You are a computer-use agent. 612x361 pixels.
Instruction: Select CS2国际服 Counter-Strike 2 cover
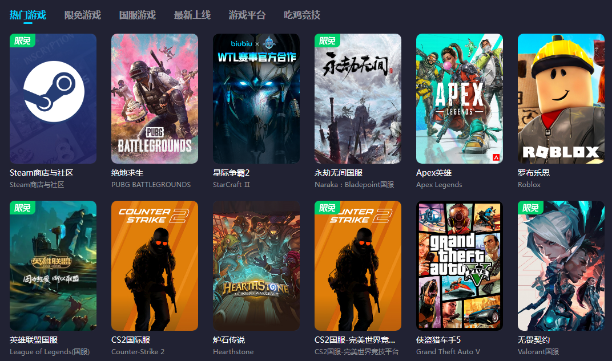pyautogui.click(x=155, y=266)
